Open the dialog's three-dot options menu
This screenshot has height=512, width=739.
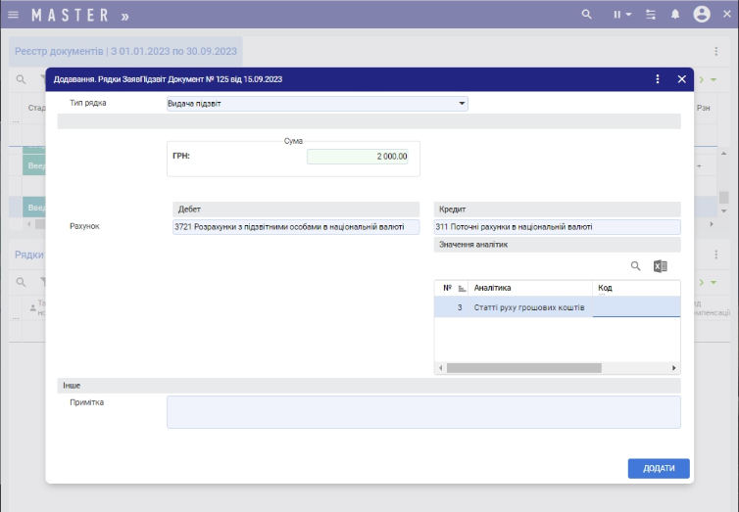pyautogui.click(x=658, y=79)
